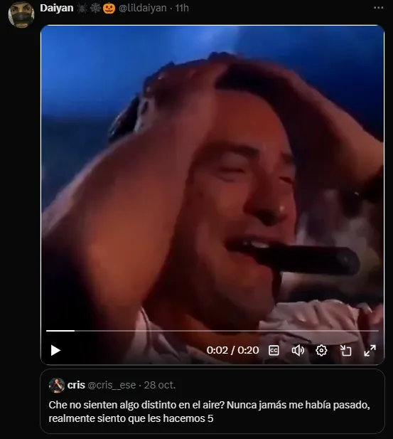Seek along the video progress bar
This screenshot has height=439, width=393.
pos(212,331)
